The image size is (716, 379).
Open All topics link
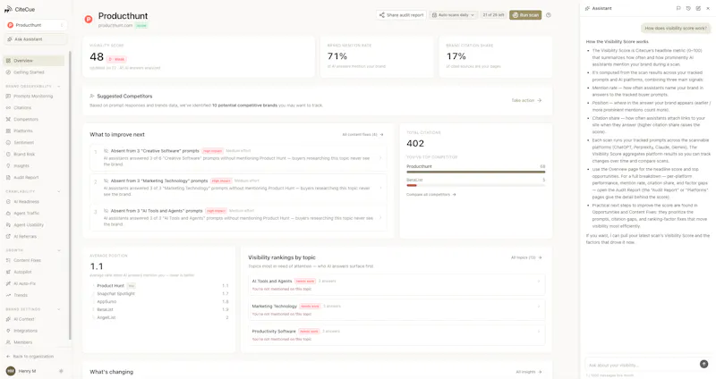pyautogui.click(x=526, y=257)
